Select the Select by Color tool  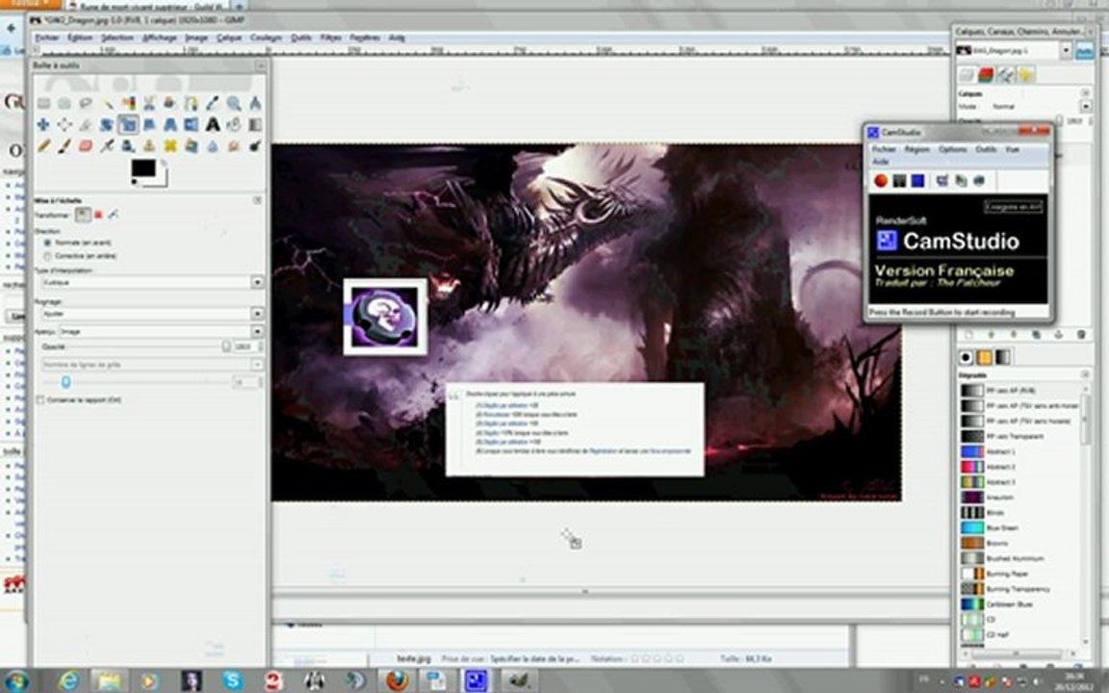pyautogui.click(x=128, y=103)
